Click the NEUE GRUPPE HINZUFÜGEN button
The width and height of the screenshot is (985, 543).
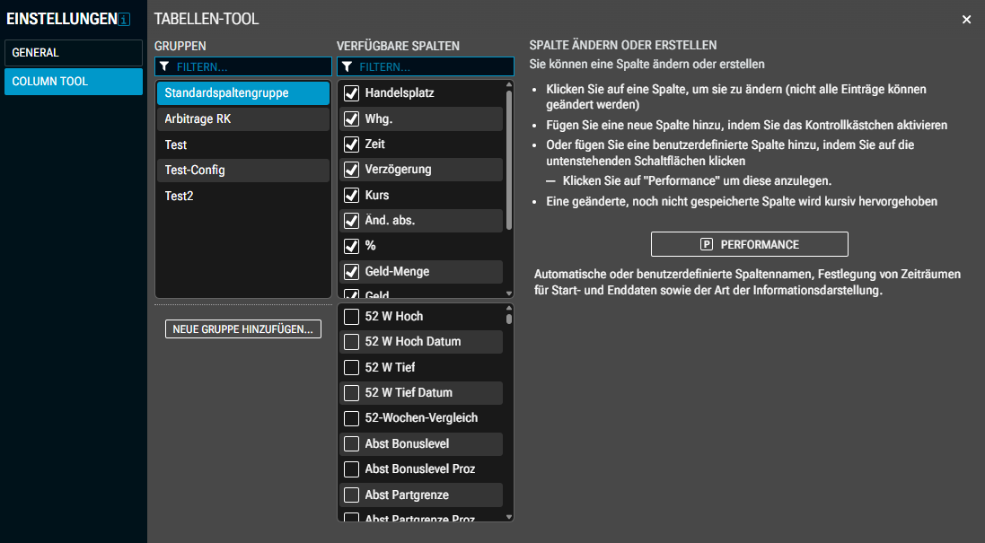[x=243, y=328]
